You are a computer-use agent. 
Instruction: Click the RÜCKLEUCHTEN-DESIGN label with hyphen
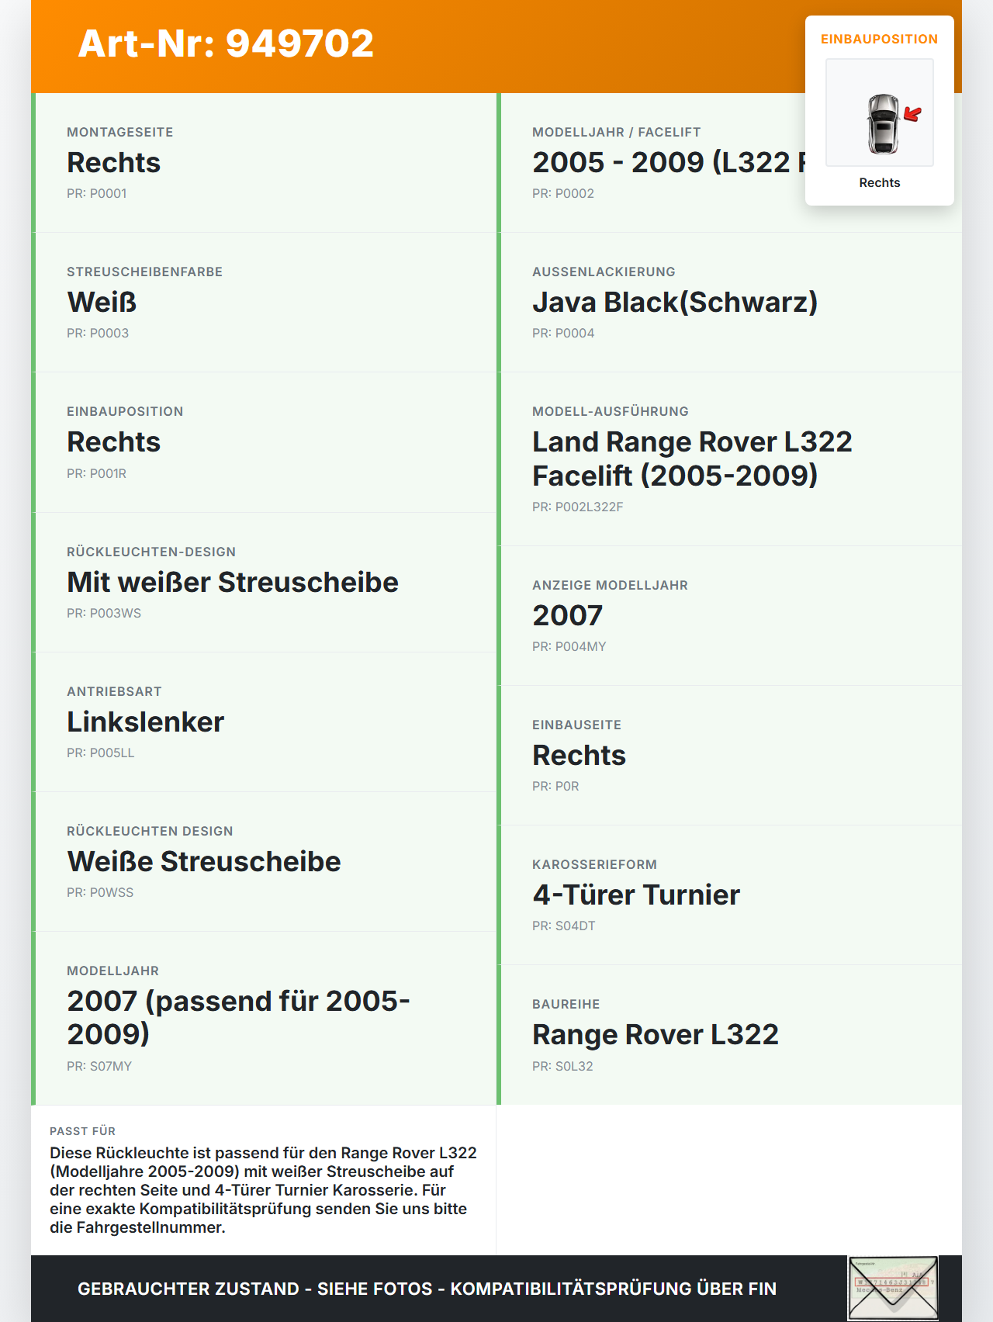pos(151,552)
